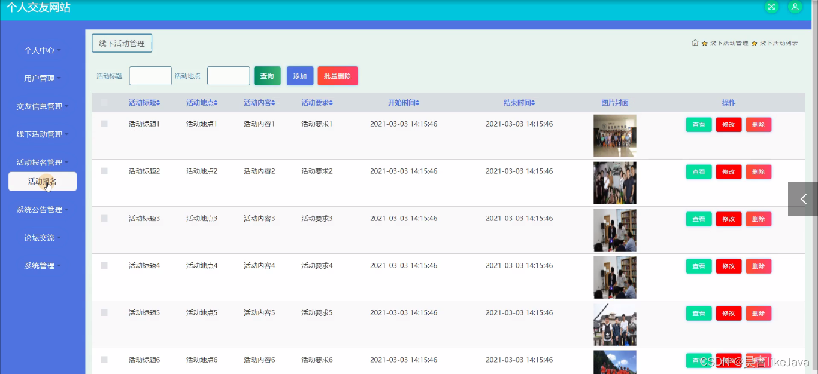Expand the 论坛交流 sidebar menu
The height and width of the screenshot is (374, 818).
[x=43, y=238]
